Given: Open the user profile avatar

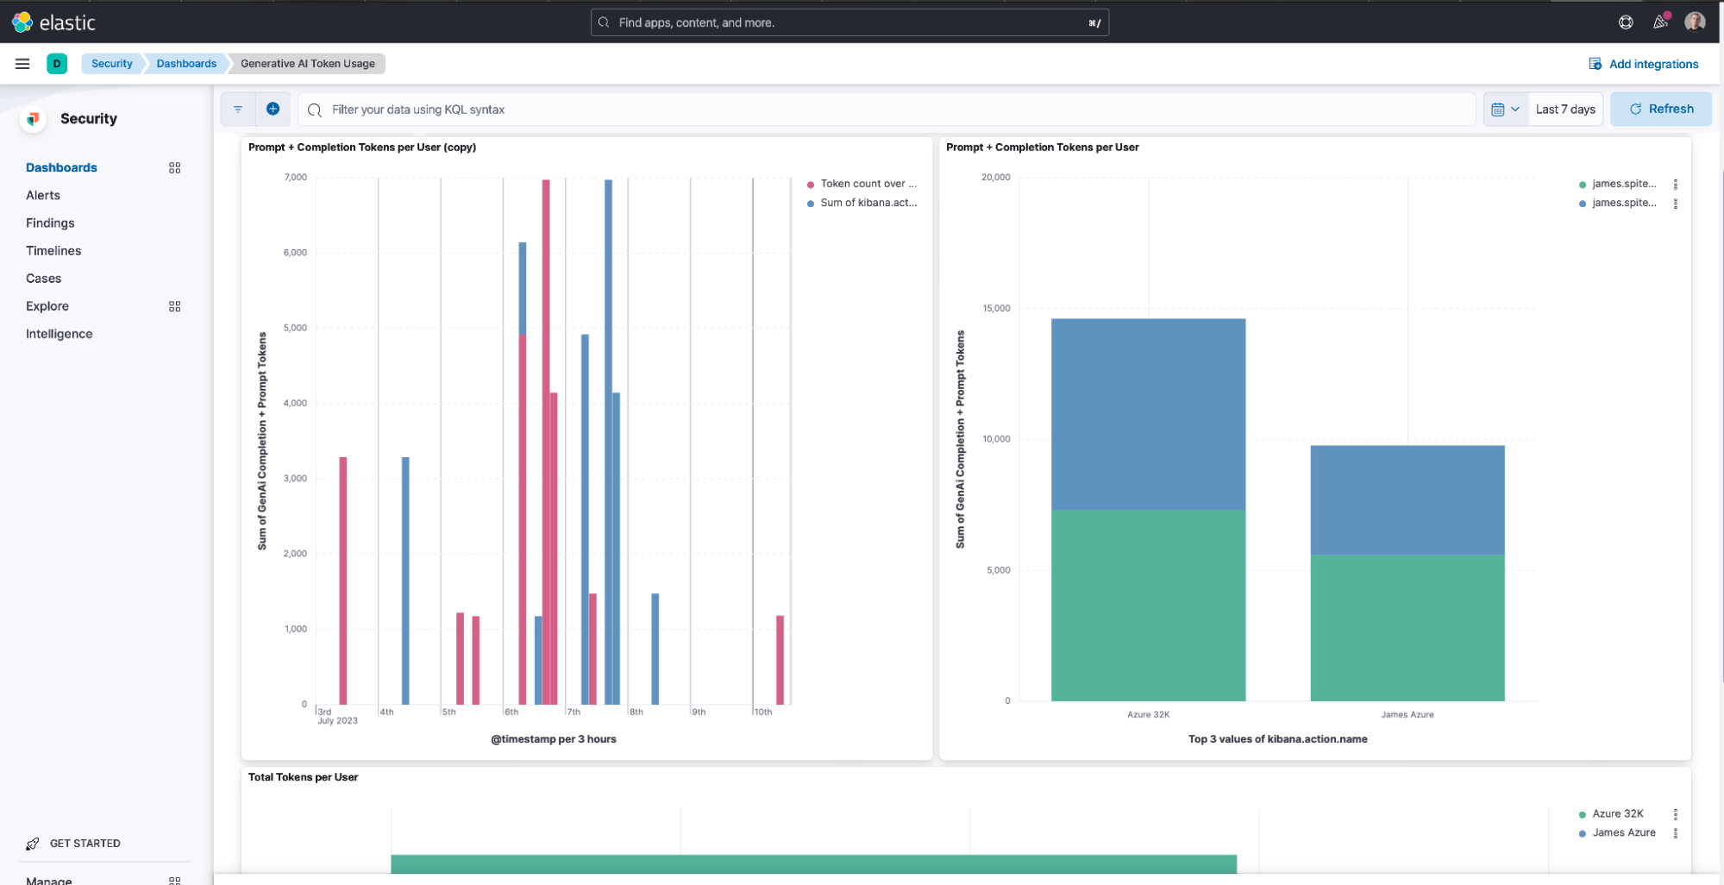Looking at the screenshot, I should point(1695,22).
